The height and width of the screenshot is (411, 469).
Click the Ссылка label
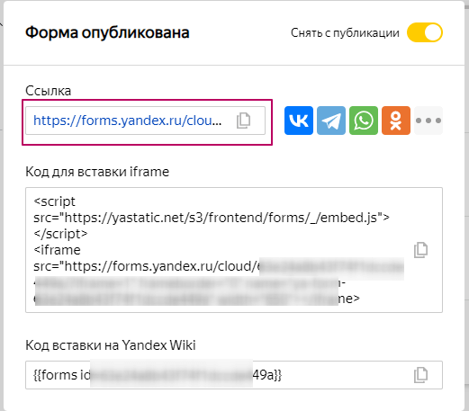[x=48, y=91]
